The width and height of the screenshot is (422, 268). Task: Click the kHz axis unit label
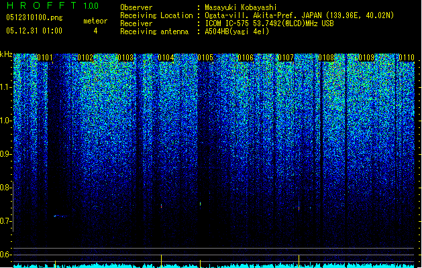coord(6,54)
